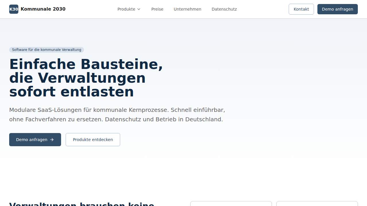Click the chevron next to Produkte

tap(139, 9)
